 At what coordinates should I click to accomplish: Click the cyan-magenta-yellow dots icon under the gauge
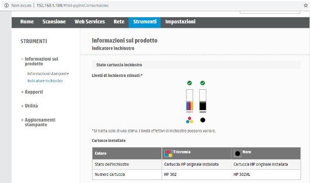tap(190, 120)
